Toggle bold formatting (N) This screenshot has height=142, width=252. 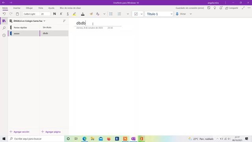54,14
